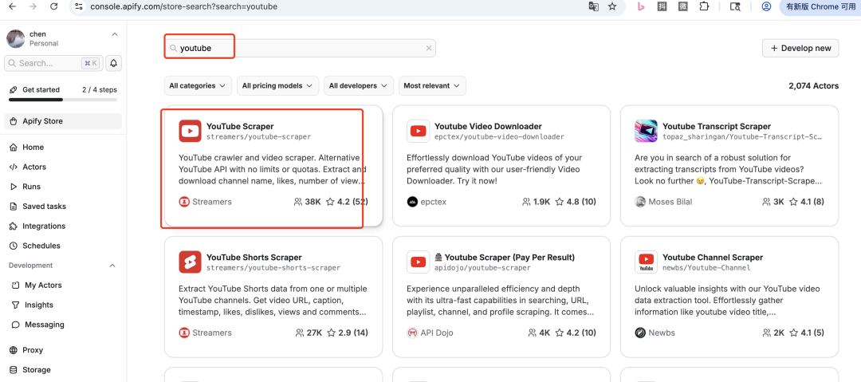
Task: Clear the search field with X icon
Action: (x=428, y=49)
